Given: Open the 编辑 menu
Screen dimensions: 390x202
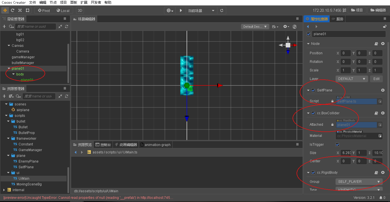Looking at the screenshot, I should tap(43, 3).
